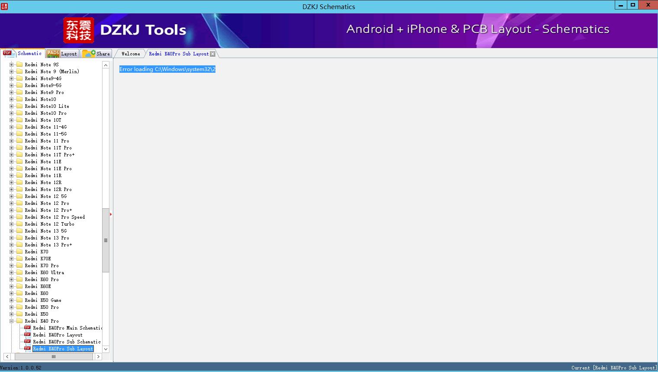Screen dimensions: 658x372
Task: Open Redmi K40Pro Main Schematic file
Action: tap(68, 328)
